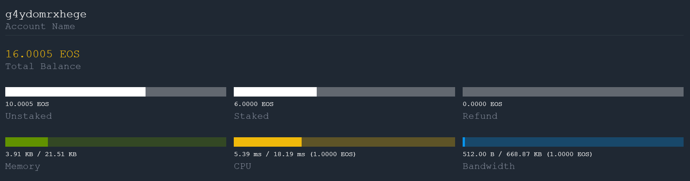Click the white Unstaked progress bar
The height and width of the screenshot is (181, 690).
116,92
